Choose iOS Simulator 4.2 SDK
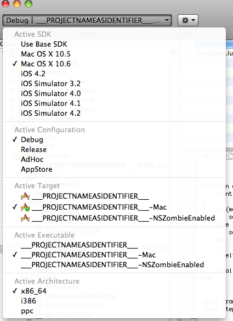Viewport: 233px width, 321px height. 51,113
